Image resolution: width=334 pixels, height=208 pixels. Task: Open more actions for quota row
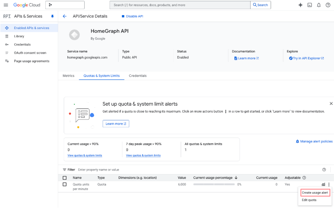tap(329, 184)
